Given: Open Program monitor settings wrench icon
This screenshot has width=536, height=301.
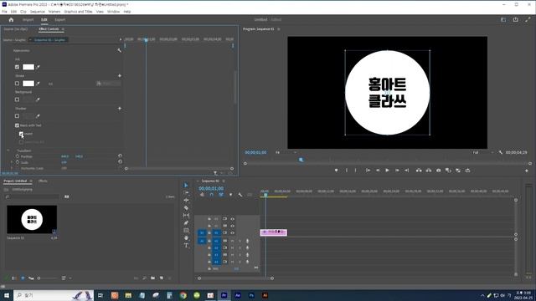Looking at the screenshot, I should pos(501,152).
